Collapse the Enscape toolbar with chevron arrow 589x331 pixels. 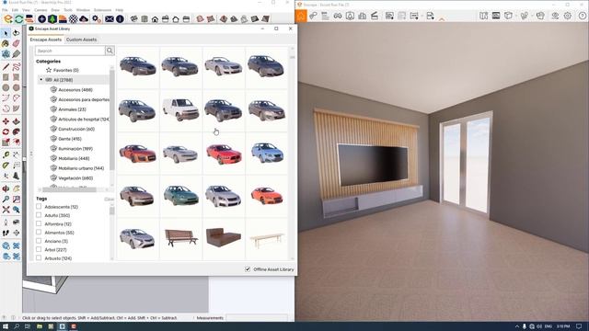442,18
